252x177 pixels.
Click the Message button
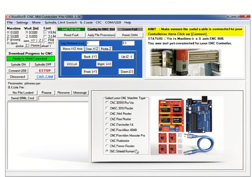coord(80,93)
